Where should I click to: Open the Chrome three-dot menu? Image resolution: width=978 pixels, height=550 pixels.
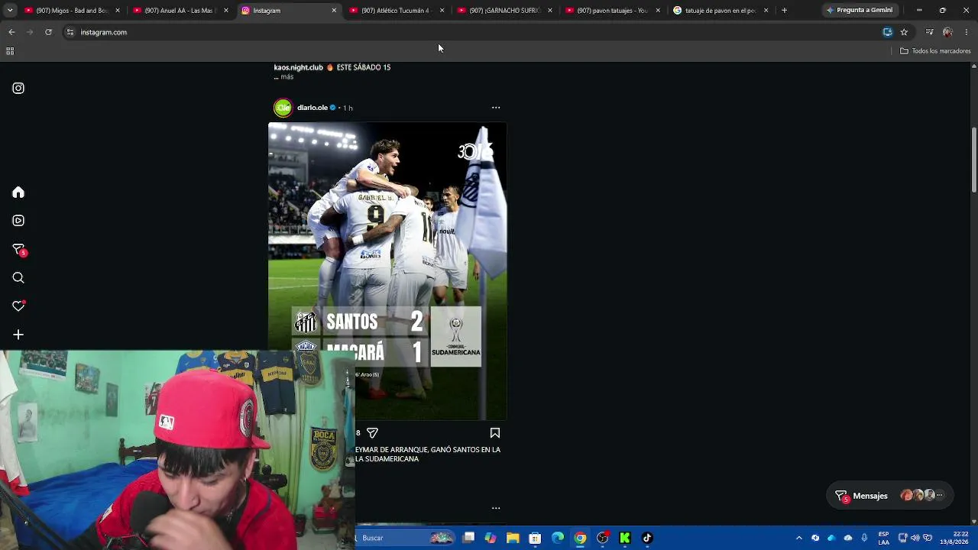[967, 32]
